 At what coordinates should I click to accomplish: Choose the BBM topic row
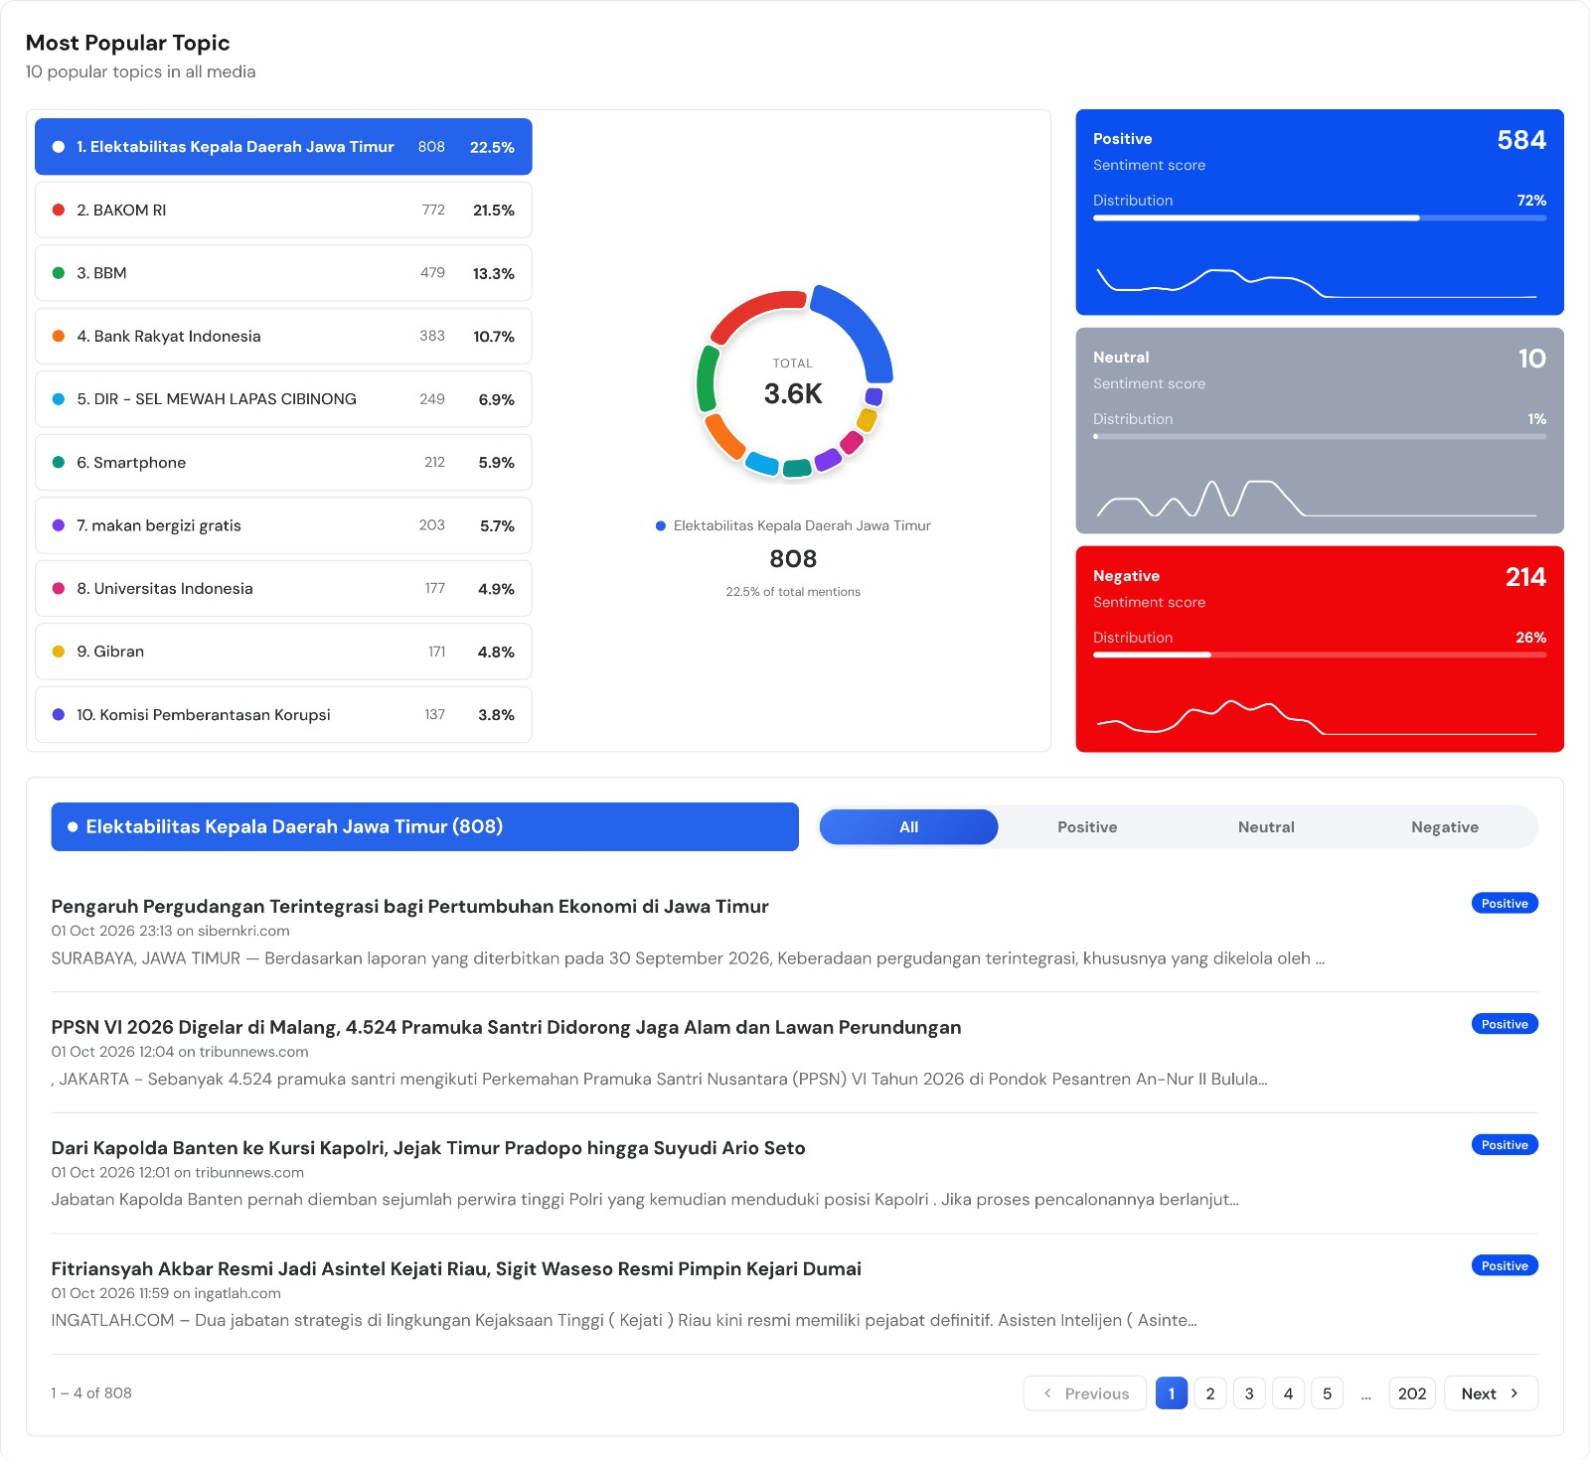pos(283,273)
